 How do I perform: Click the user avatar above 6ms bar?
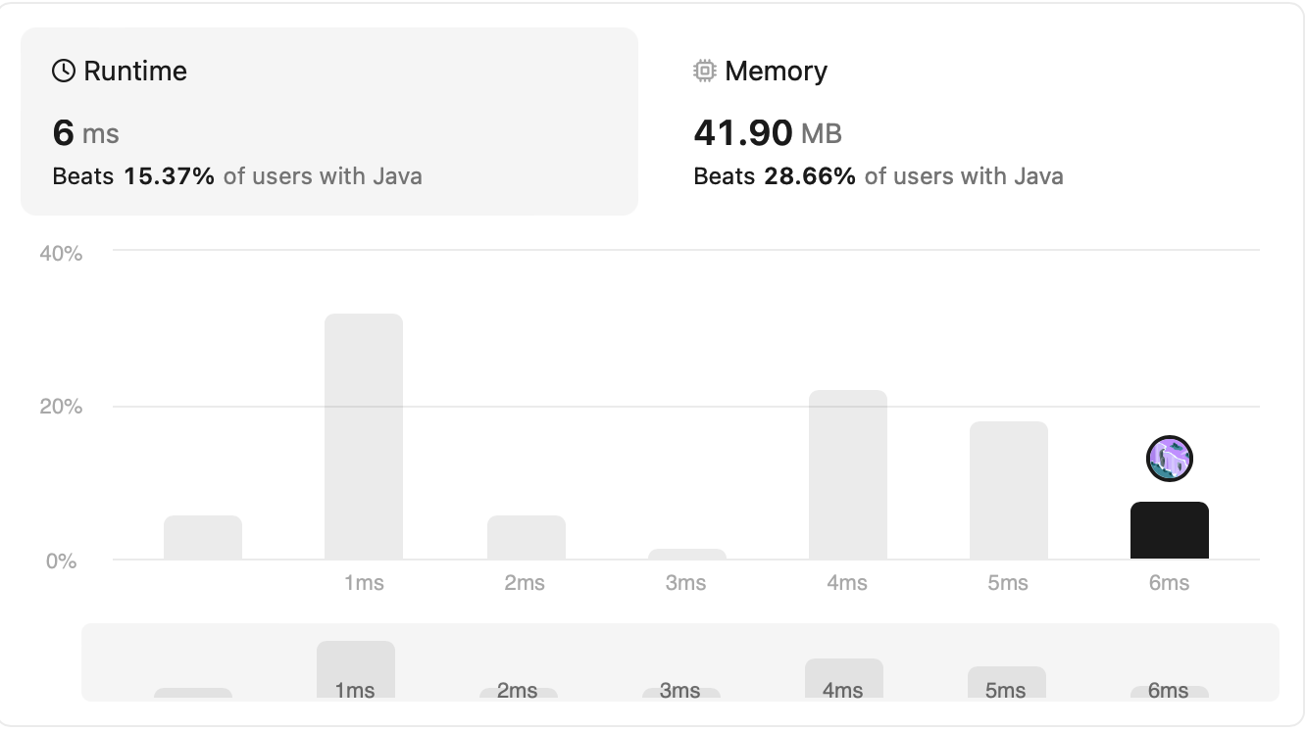[x=1169, y=459]
